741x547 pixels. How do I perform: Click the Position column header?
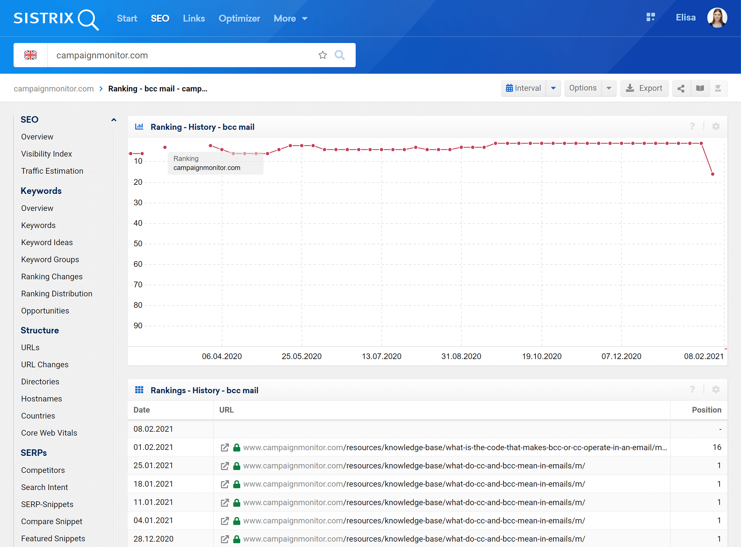[x=707, y=410]
